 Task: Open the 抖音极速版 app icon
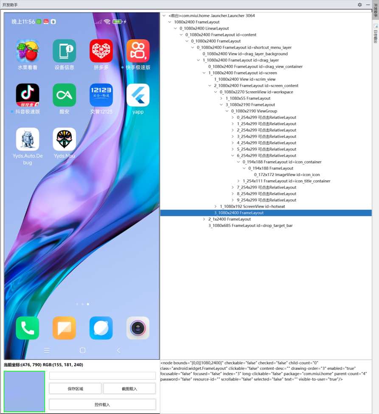coord(28,95)
